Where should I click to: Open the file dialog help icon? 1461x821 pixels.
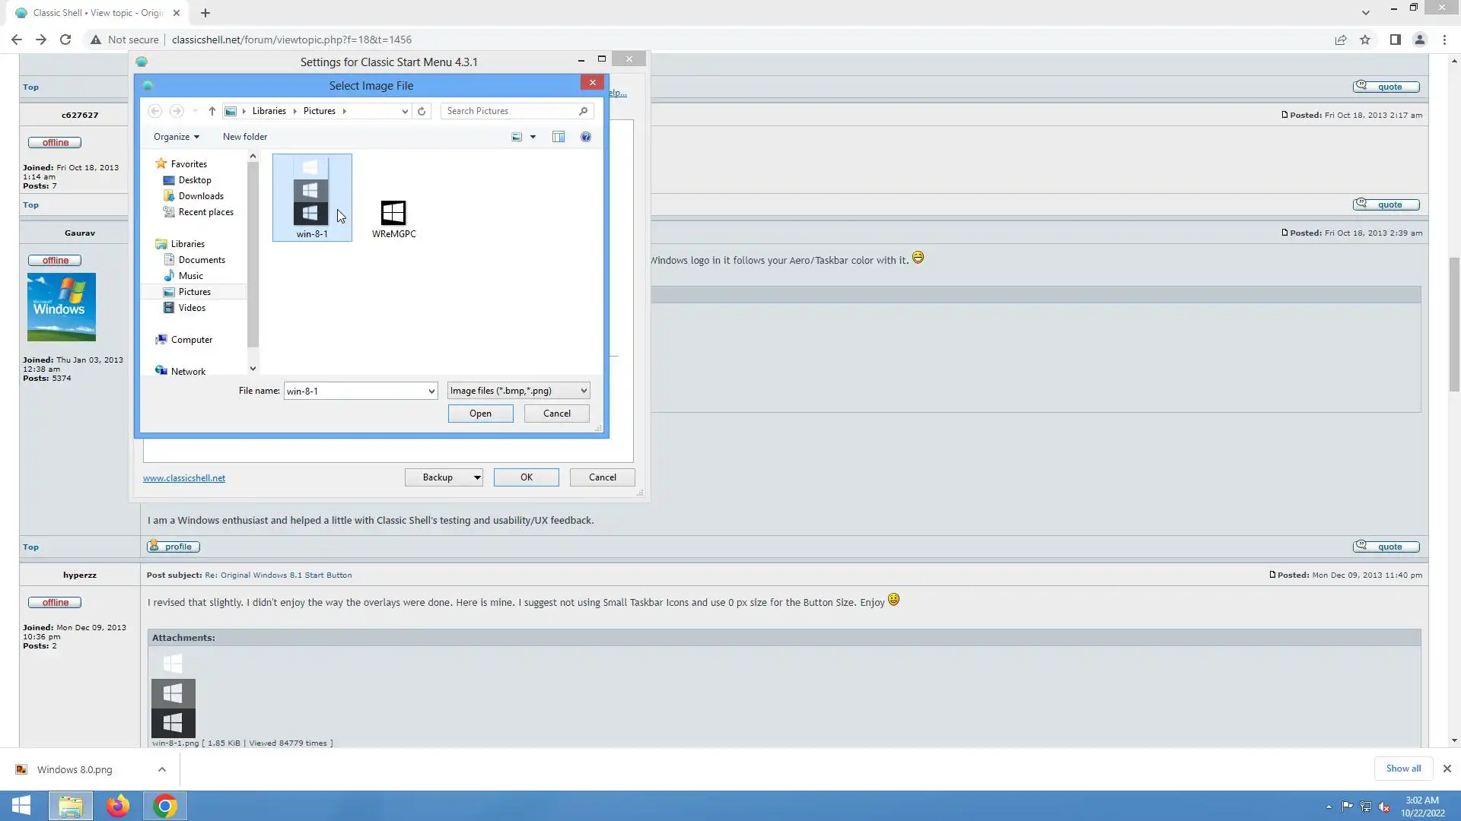pyautogui.click(x=586, y=137)
